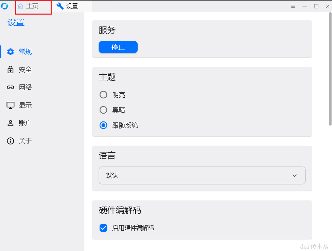Switch to the 主页 home tab
332x251 pixels.
click(x=33, y=6)
